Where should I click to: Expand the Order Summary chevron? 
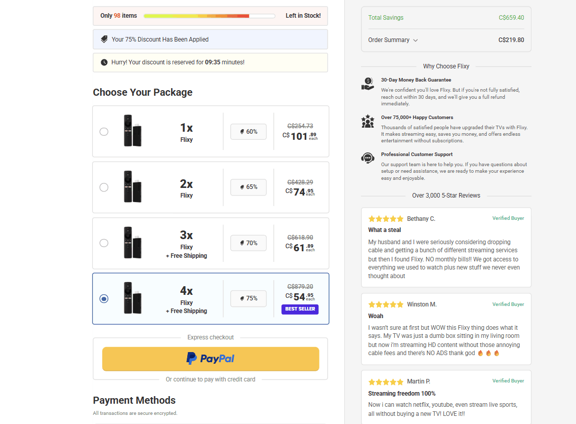pyautogui.click(x=416, y=41)
